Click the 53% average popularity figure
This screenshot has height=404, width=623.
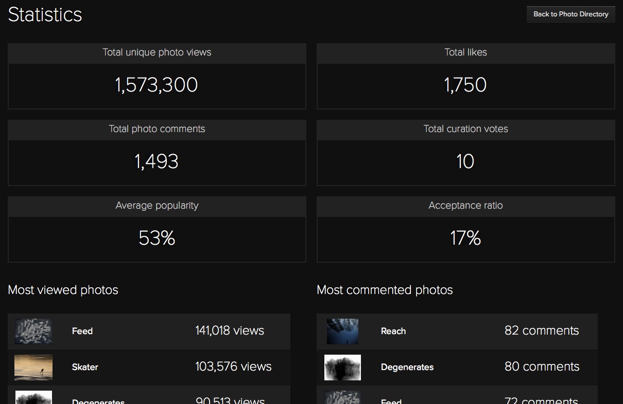coord(157,238)
